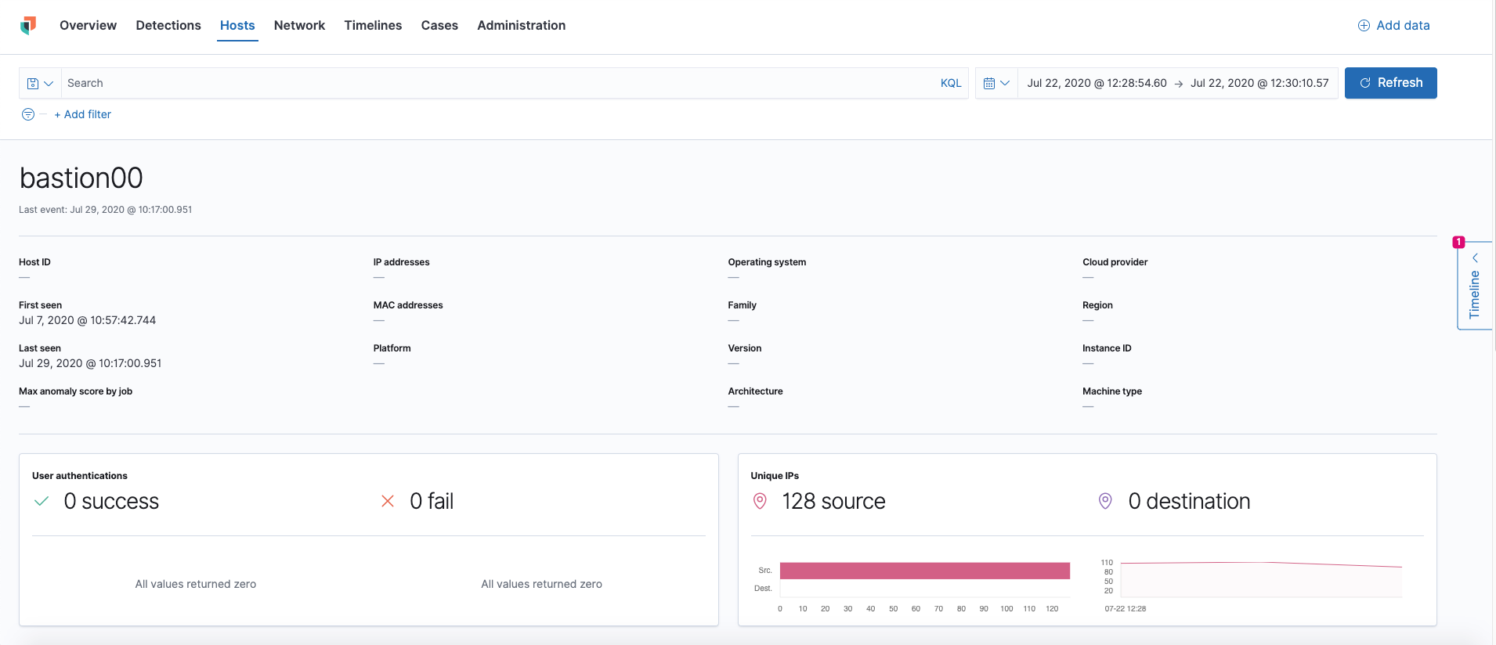
Task: Click the pink Src. bar in chart
Action: (924, 571)
